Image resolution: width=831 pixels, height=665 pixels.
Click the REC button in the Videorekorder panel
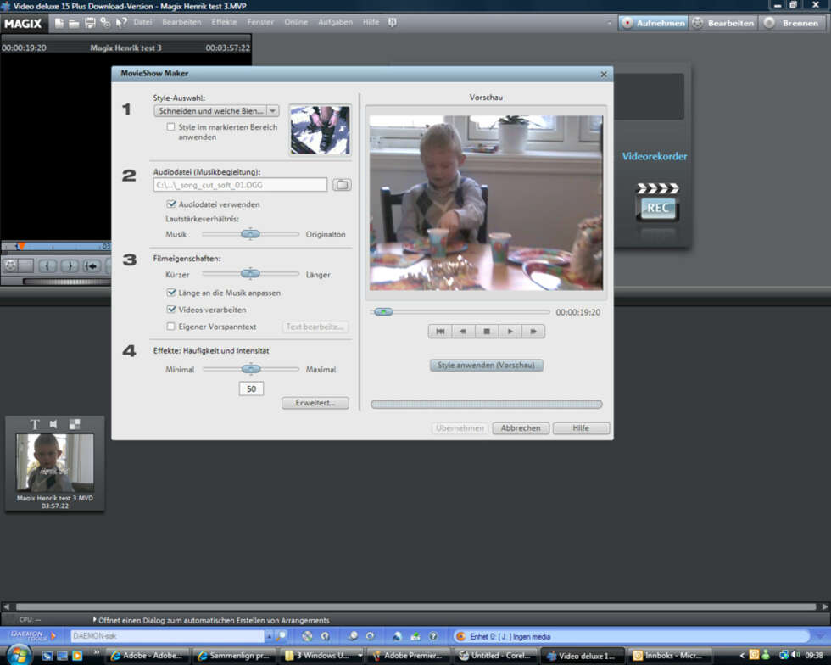(x=658, y=208)
